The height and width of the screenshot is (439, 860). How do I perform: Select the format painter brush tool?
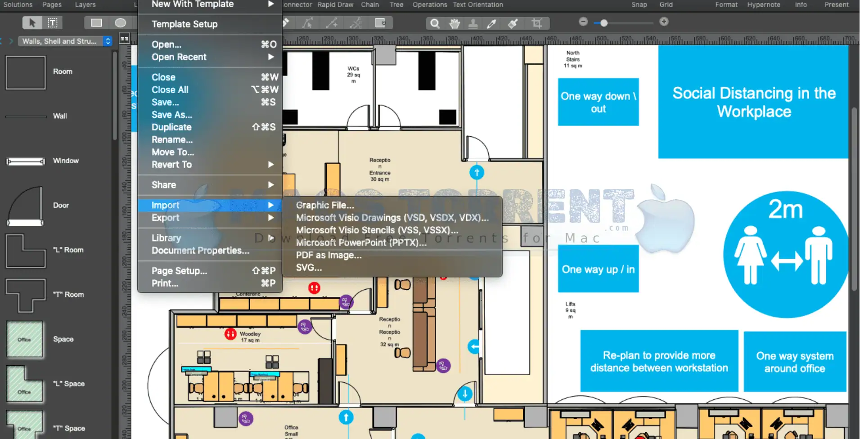513,23
